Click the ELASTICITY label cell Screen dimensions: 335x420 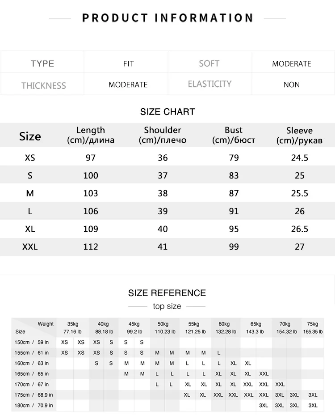209,84
